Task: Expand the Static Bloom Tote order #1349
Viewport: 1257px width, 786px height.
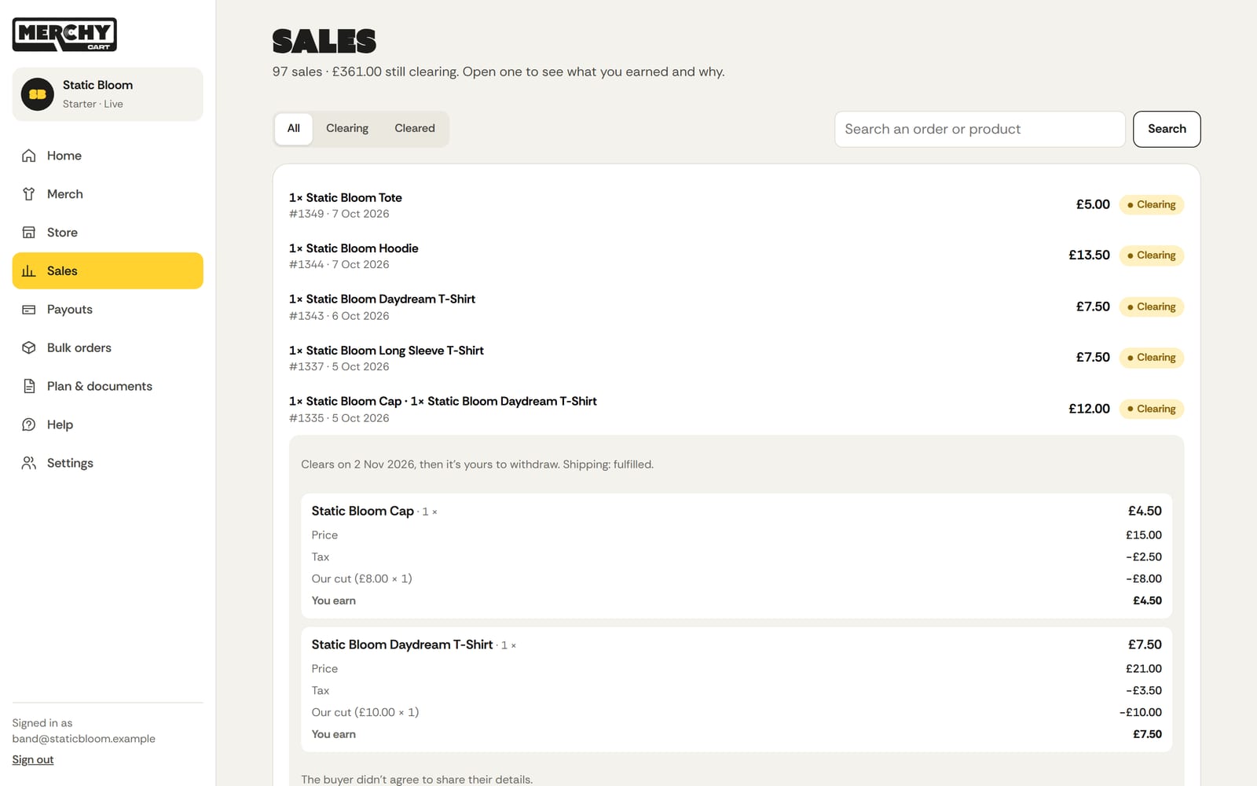Action: click(x=736, y=205)
